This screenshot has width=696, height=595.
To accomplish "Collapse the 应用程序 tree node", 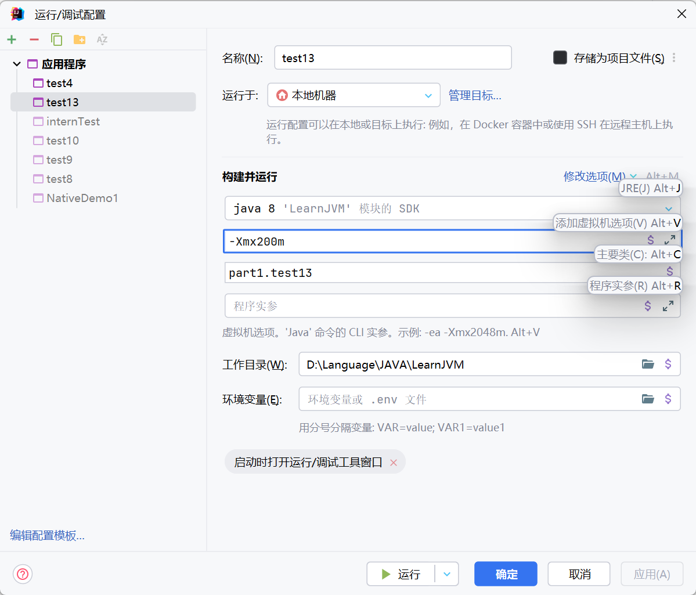I will click(x=16, y=64).
